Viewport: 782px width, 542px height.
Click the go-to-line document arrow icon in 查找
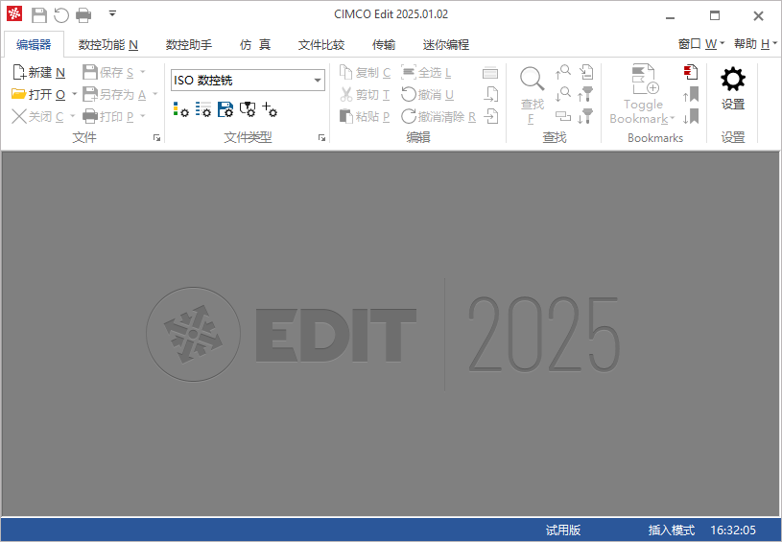click(x=586, y=72)
